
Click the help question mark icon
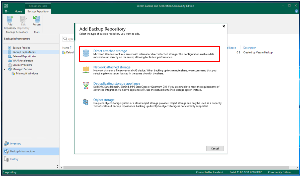296,11
